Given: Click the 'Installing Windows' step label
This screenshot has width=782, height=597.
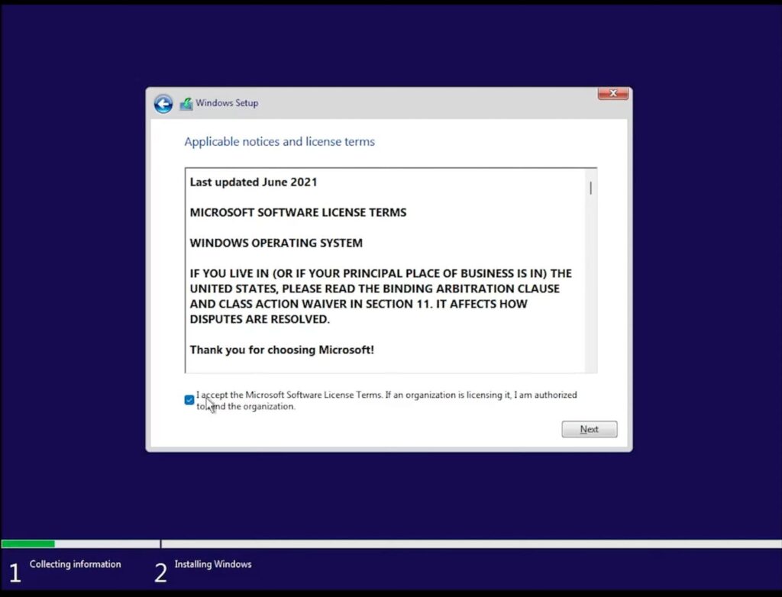Looking at the screenshot, I should point(212,564).
